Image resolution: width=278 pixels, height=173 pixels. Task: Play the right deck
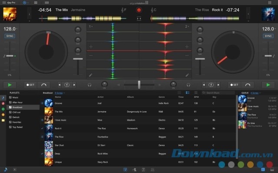click(268, 85)
